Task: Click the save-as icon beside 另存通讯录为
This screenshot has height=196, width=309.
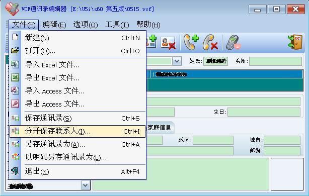Action: [15, 144]
